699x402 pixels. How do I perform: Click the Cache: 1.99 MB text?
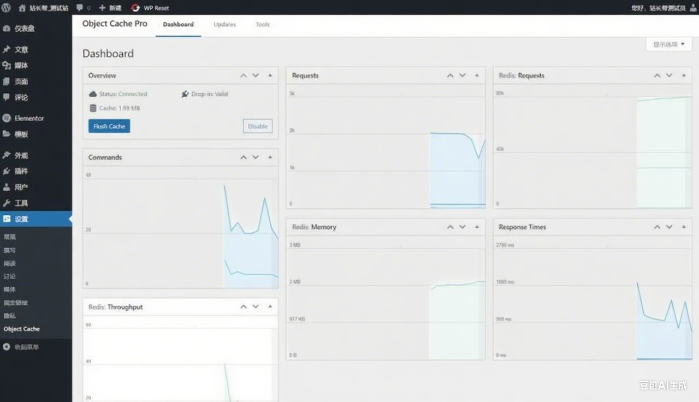point(119,108)
